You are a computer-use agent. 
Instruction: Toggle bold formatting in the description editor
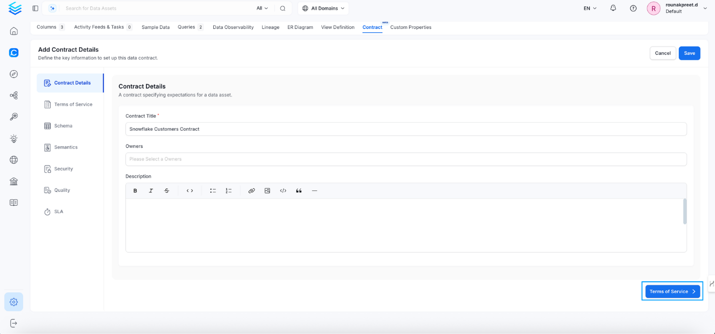135,190
